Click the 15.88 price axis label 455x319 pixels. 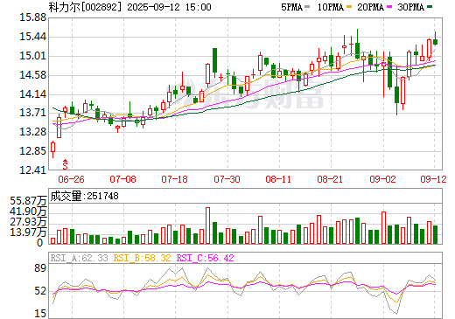coord(32,17)
